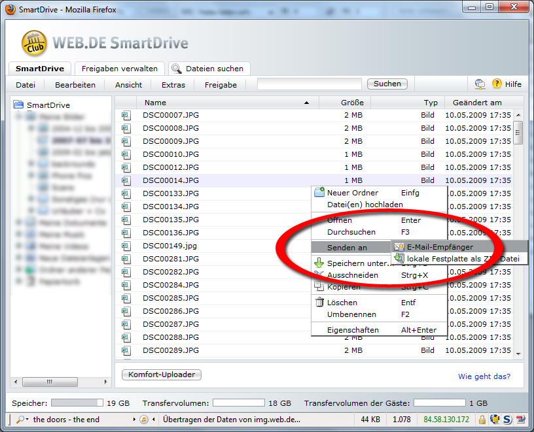Screen dimensions: 534x432
Task: Choose Eigenschaften in the context menu
Action: click(379, 330)
